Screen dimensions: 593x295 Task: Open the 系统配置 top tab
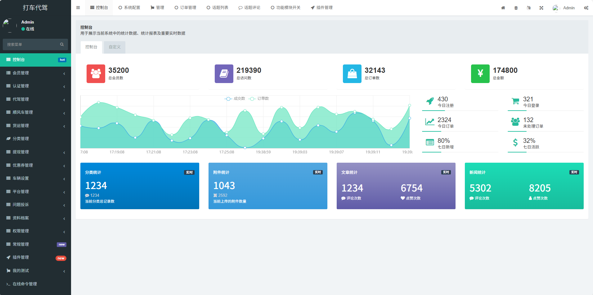point(129,8)
